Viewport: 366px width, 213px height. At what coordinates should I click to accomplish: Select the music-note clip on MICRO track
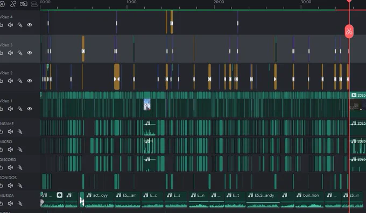148,146
